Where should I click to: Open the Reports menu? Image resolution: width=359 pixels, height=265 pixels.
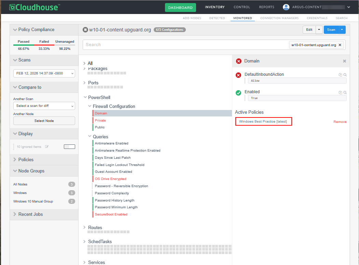pyautogui.click(x=266, y=7)
